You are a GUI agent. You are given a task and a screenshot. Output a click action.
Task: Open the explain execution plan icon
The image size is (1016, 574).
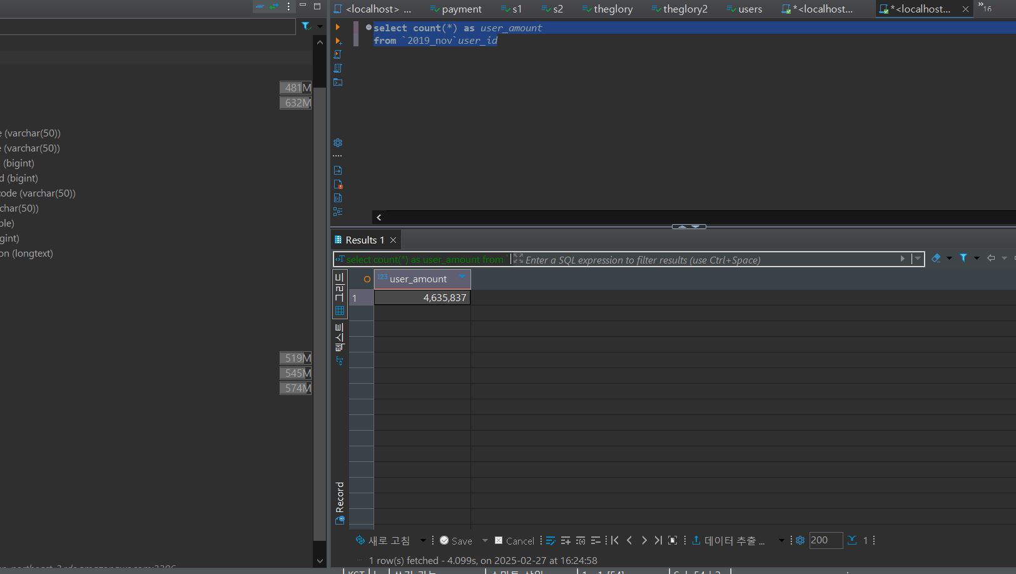(338, 68)
